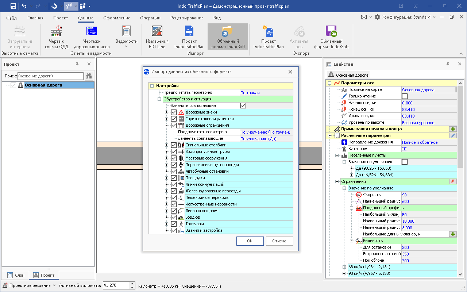
Task: Expand the Горизонтальная разметка tree node
Action: 167,119
